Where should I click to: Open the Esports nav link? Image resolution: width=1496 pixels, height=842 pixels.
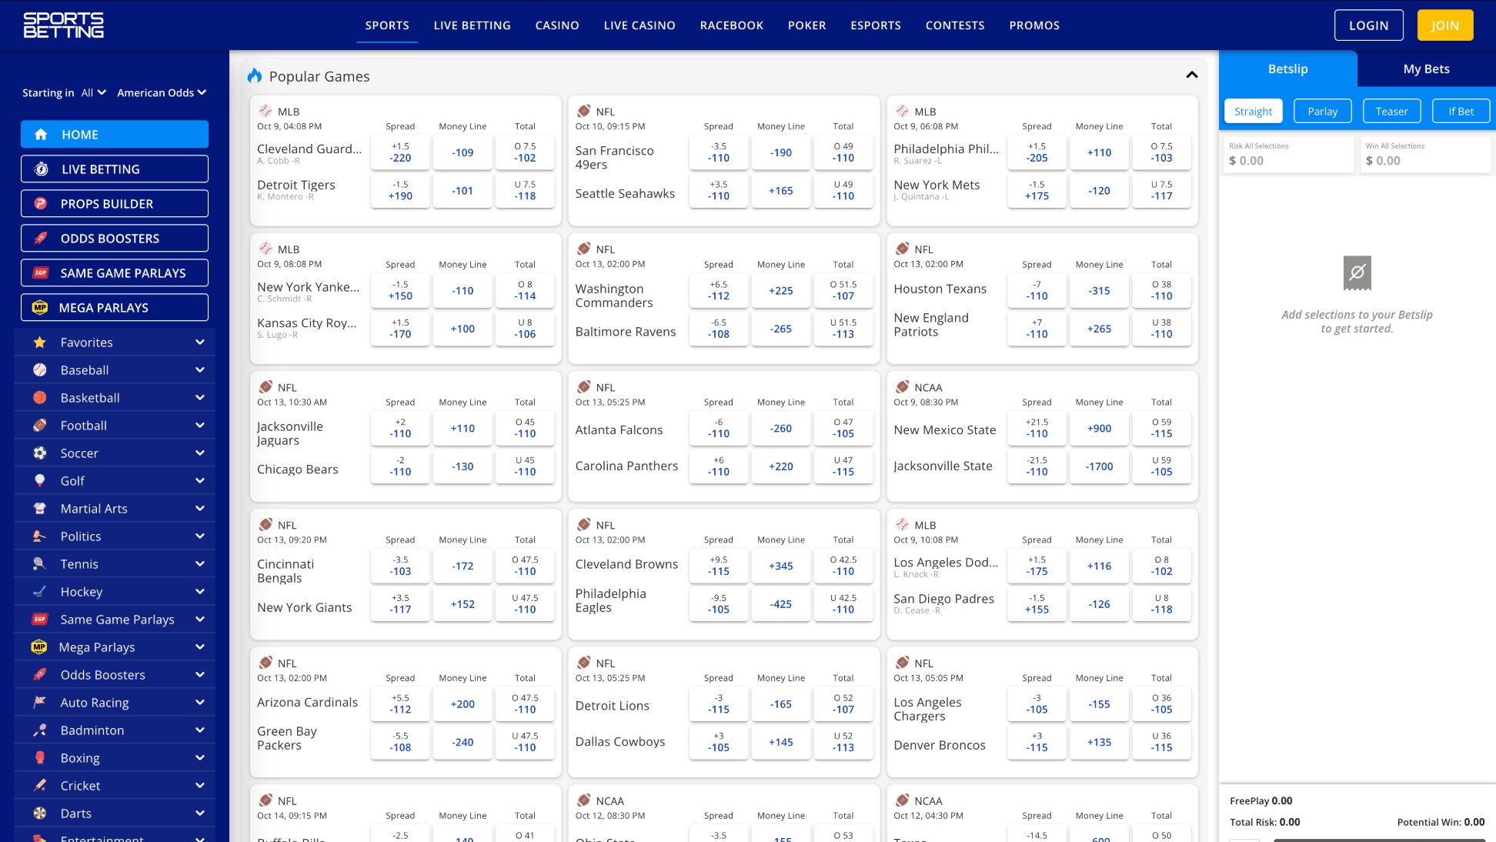click(876, 25)
